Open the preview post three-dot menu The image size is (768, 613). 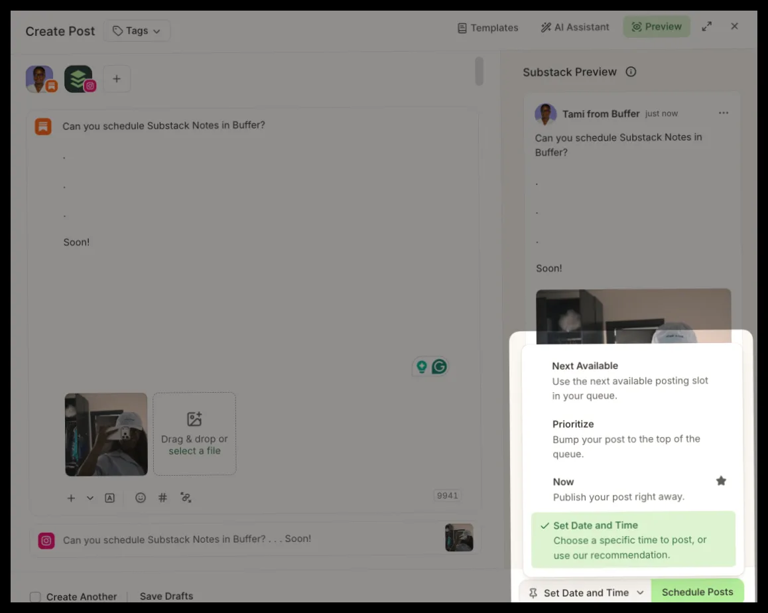pyautogui.click(x=724, y=113)
